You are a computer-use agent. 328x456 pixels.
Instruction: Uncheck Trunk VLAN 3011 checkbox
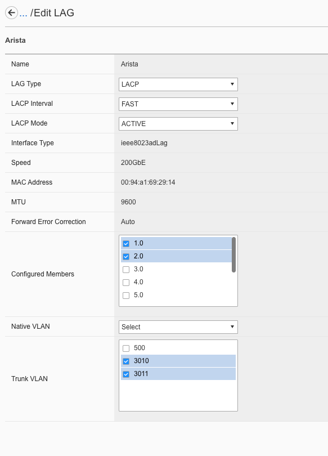126,374
